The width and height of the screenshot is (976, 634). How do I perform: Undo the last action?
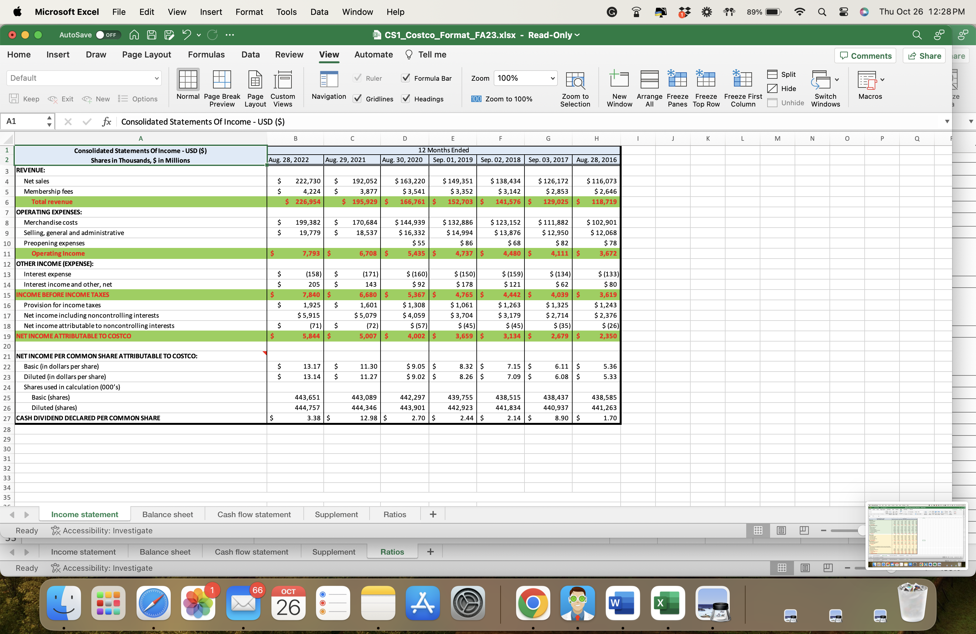[187, 35]
